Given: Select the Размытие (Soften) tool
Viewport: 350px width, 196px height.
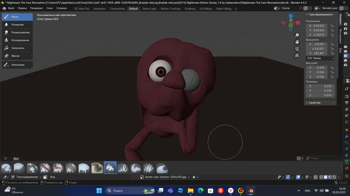Looking at the screenshot, I should click(x=17, y=24).
